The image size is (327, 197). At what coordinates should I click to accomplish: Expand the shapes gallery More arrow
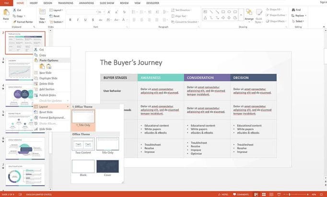pyautogui.click(x=241, y=15)
